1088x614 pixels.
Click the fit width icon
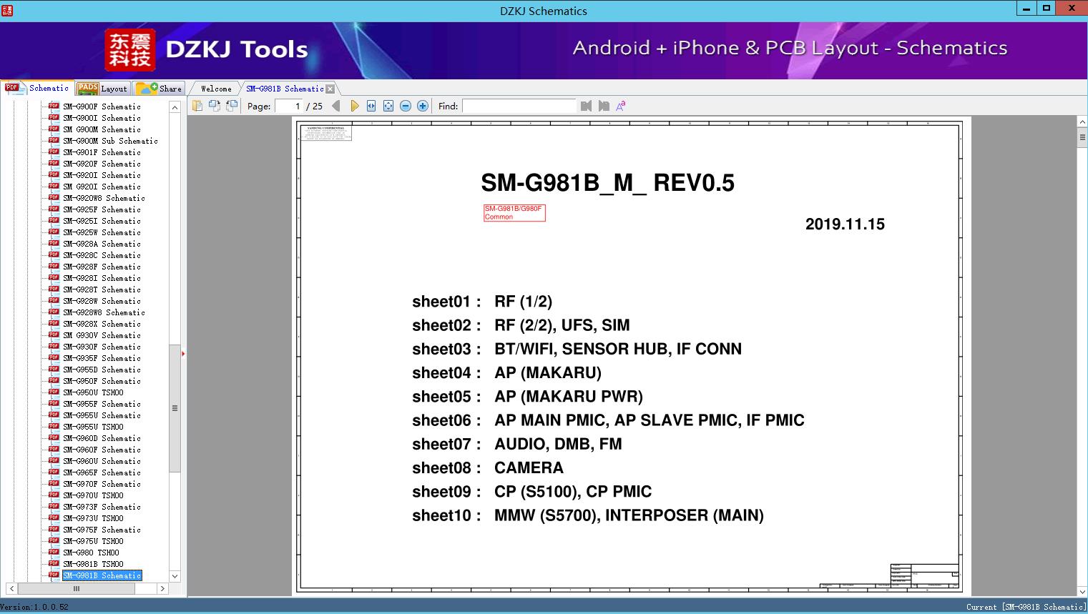pos(371,106)
